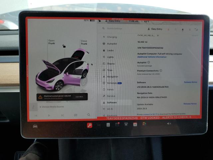Tap Navigation Data NA-2024.8 value
Image resolution: width=213 pixels, height=160 pixels.
tap(152, 97)
